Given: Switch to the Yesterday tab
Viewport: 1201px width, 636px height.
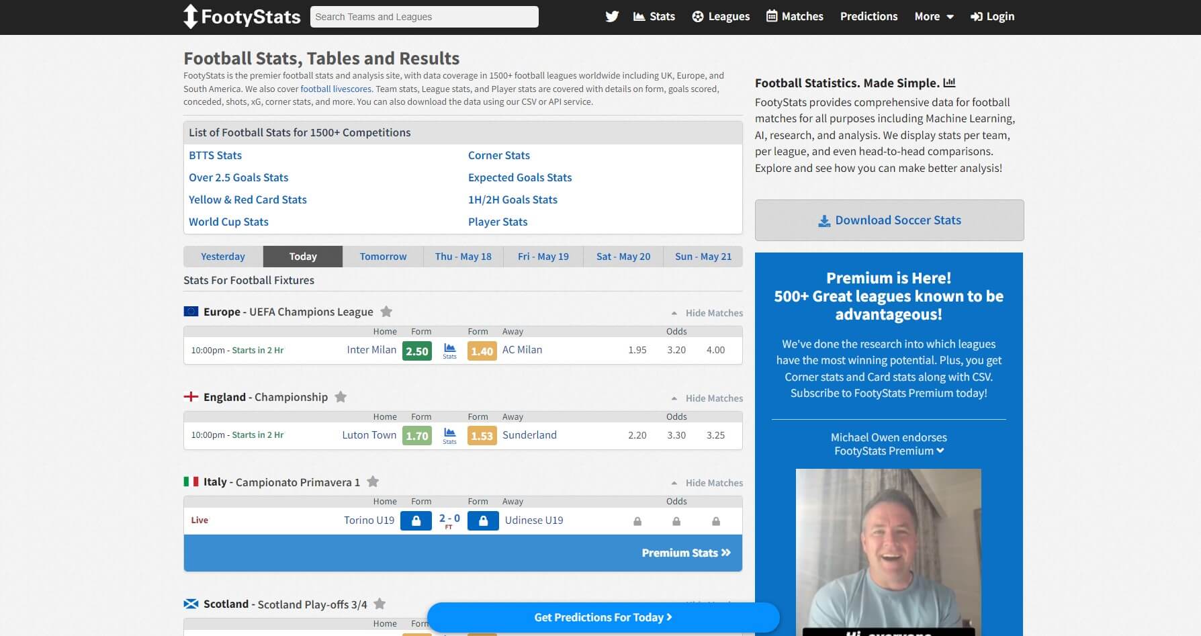Looking at the screenshot, I should [x=222, y=256].
